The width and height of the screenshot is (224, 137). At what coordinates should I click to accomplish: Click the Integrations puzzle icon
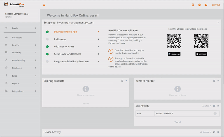[6, 91]
